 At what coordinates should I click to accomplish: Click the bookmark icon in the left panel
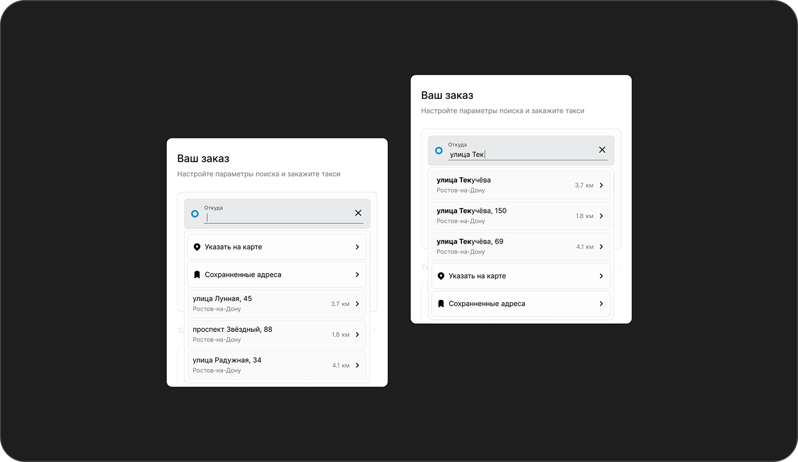tap(197, 275)
